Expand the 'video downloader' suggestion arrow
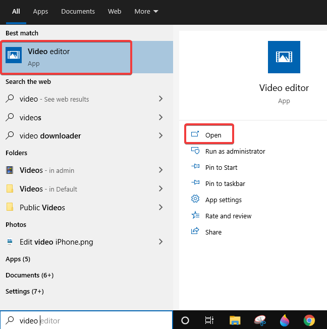327x329 pixels. (x=160, y=135)
